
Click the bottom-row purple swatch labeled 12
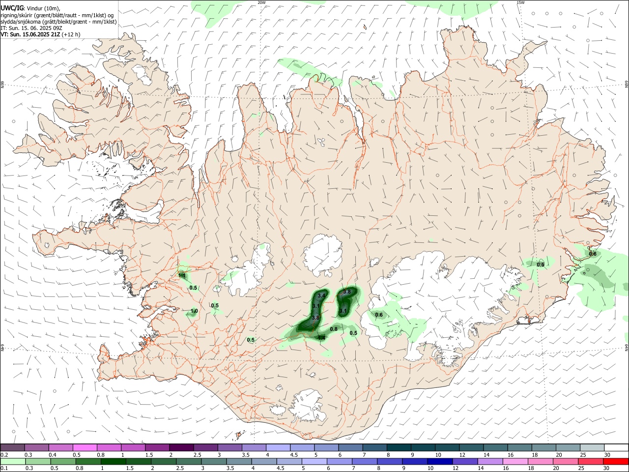(x=464, y=461)
